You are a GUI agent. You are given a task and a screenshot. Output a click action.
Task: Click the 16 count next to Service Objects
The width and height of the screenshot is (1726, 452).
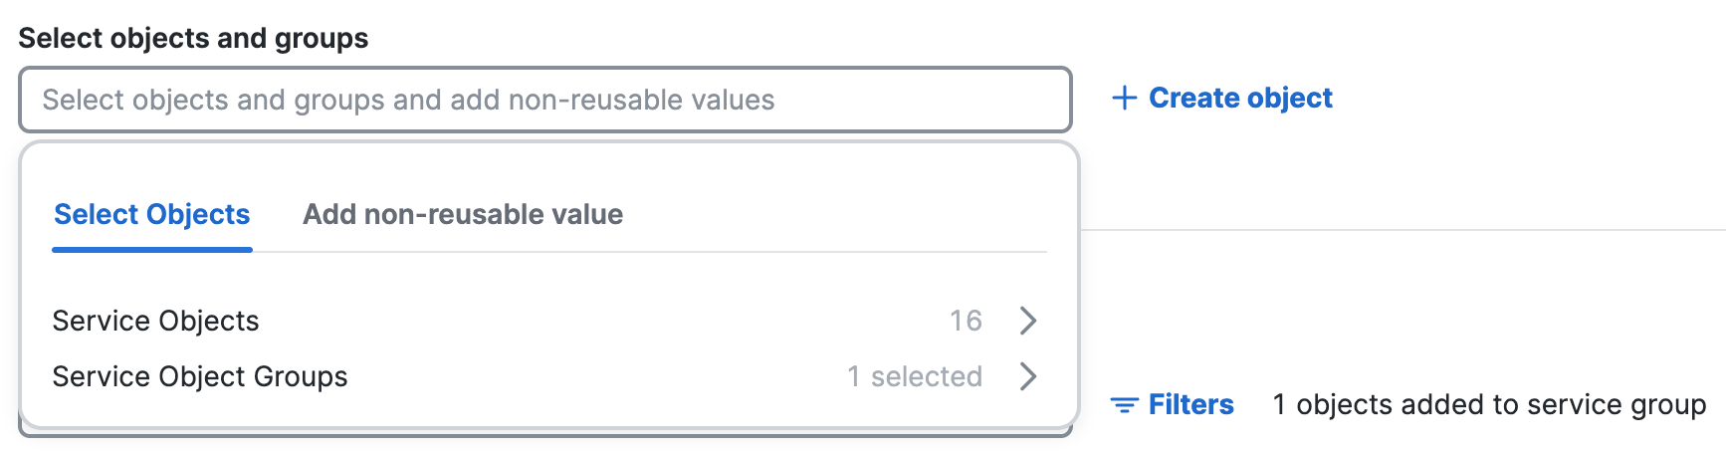point(966,321)
